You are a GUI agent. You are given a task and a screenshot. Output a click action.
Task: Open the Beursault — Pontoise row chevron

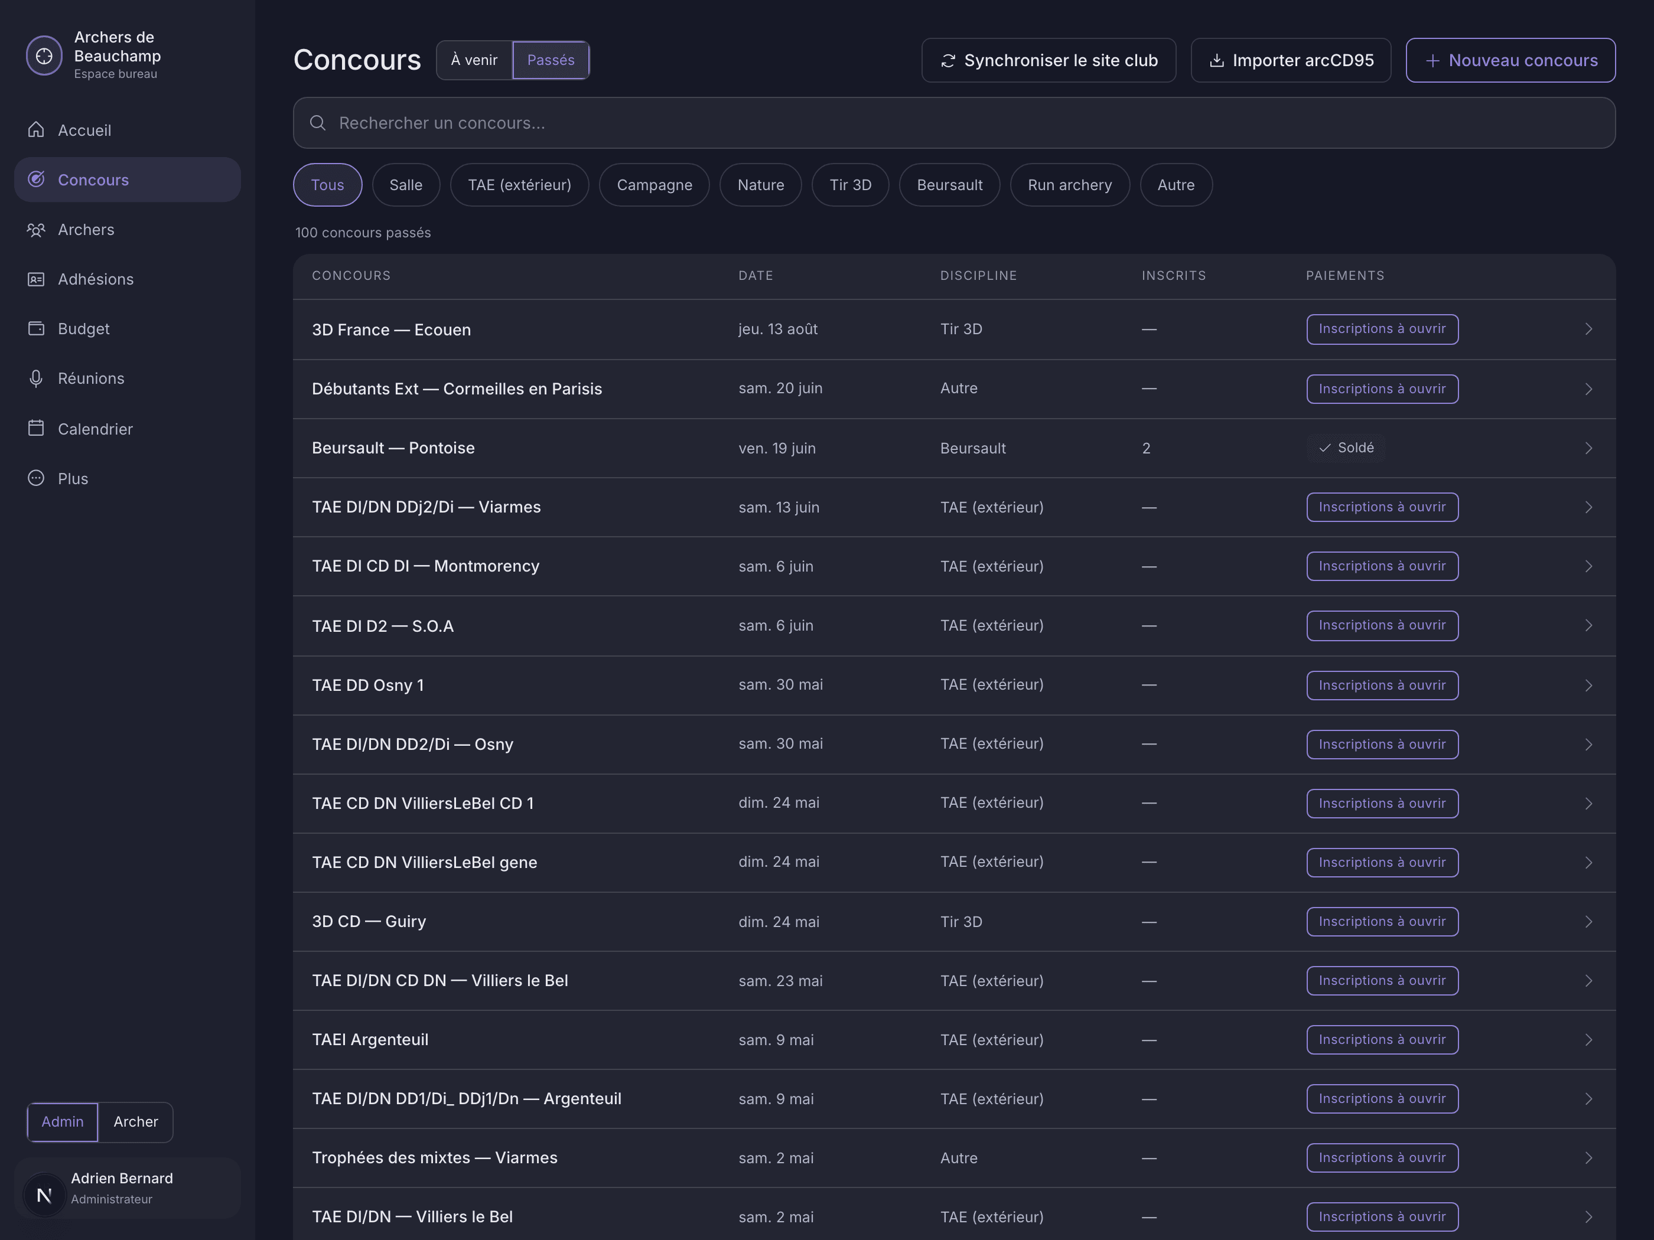click(1588, 448)
